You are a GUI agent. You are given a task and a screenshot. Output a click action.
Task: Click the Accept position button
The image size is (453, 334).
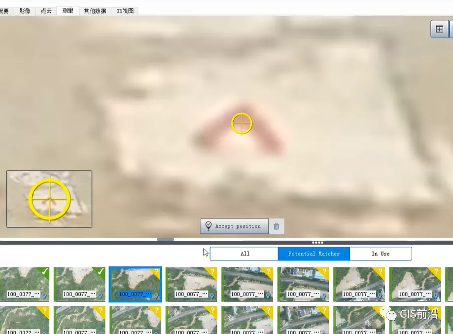[234, 226]
